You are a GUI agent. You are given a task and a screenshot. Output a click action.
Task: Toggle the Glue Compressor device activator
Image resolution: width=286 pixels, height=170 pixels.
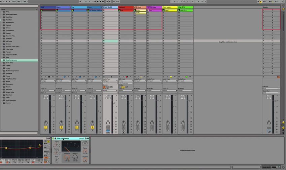tap(53, 138)
